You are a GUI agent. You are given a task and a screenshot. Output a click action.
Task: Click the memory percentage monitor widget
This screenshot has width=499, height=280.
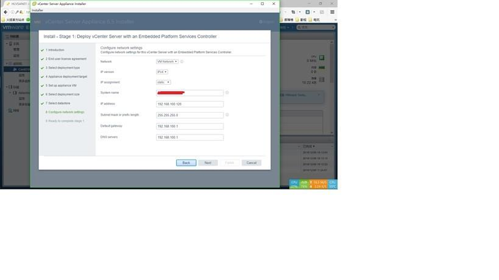click(x=304, y=184)
